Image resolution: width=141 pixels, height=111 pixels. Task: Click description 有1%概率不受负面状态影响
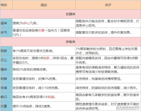(x=33, y=51)
